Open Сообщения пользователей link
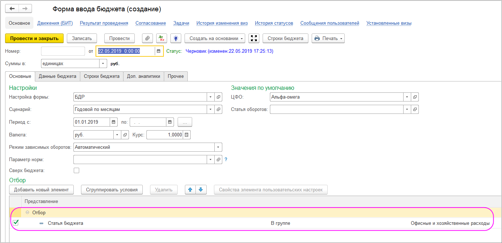 [x=330, y=23]
